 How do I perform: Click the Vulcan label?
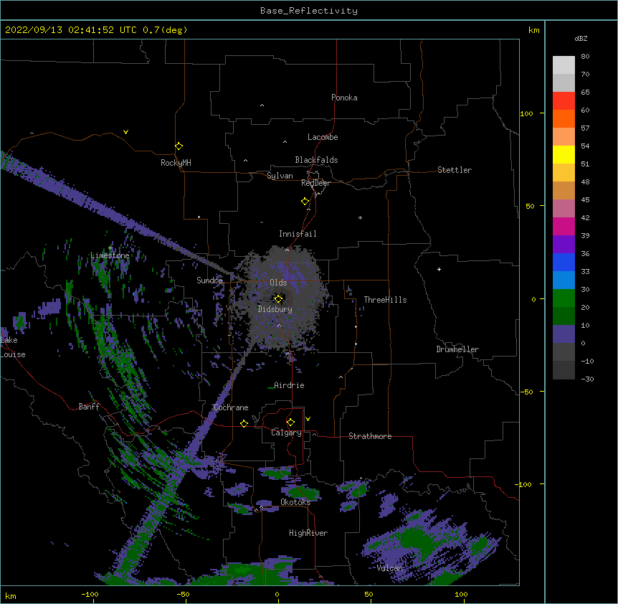(x=389, y=568)
